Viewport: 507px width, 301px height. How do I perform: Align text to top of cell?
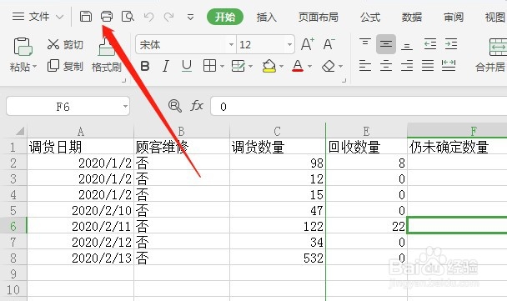click(365, 43)
